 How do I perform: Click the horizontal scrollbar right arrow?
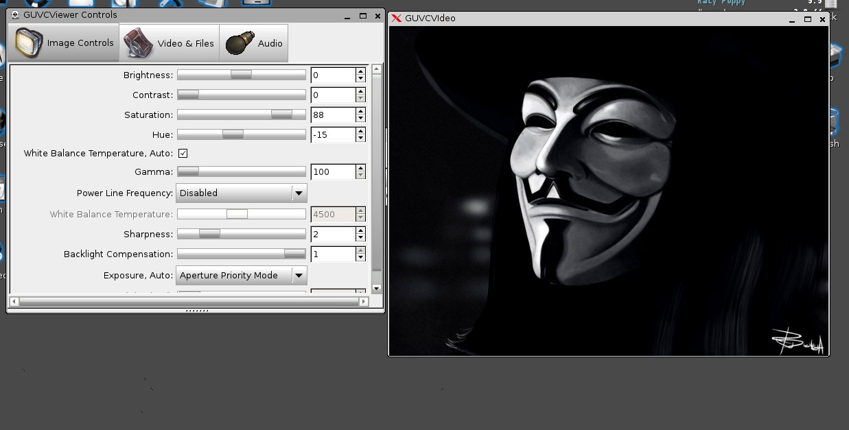364,301
